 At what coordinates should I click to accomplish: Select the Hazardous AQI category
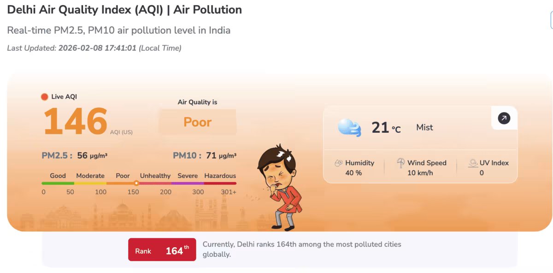tap(220, 176)
